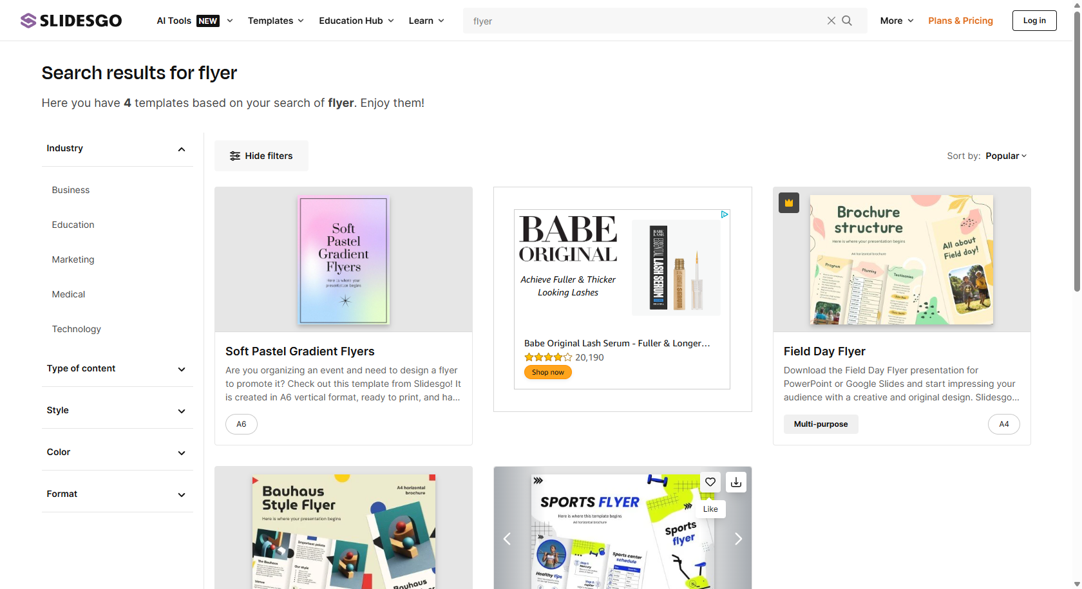Open the Field Day Flyer title link
The width and height of the screenshot is (1082, 589).
click(x=824, y=351)
